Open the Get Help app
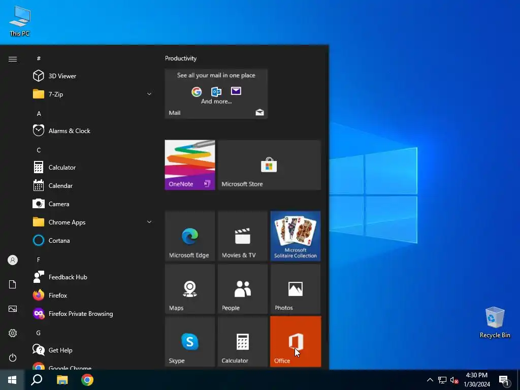Image resolution: width=520 pixels, height=390 pixels. pos(93,350)
